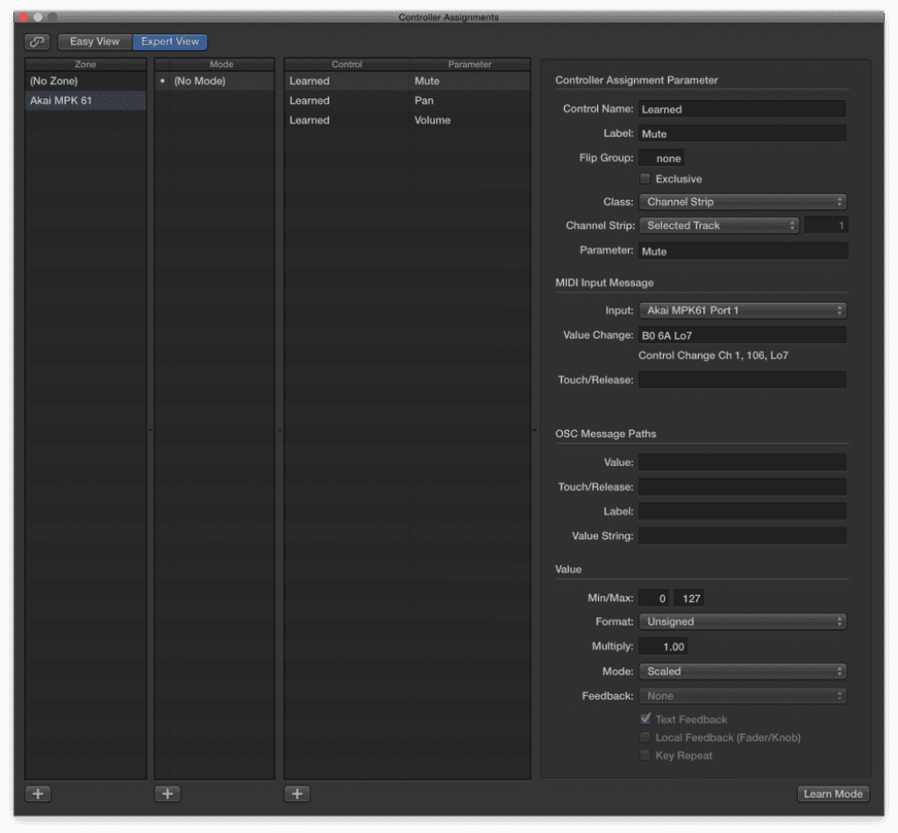Enable the Exclusive checkbox
Image resolution: width=898 pixels, height=833 pixels.
click(x=645, y=178)
